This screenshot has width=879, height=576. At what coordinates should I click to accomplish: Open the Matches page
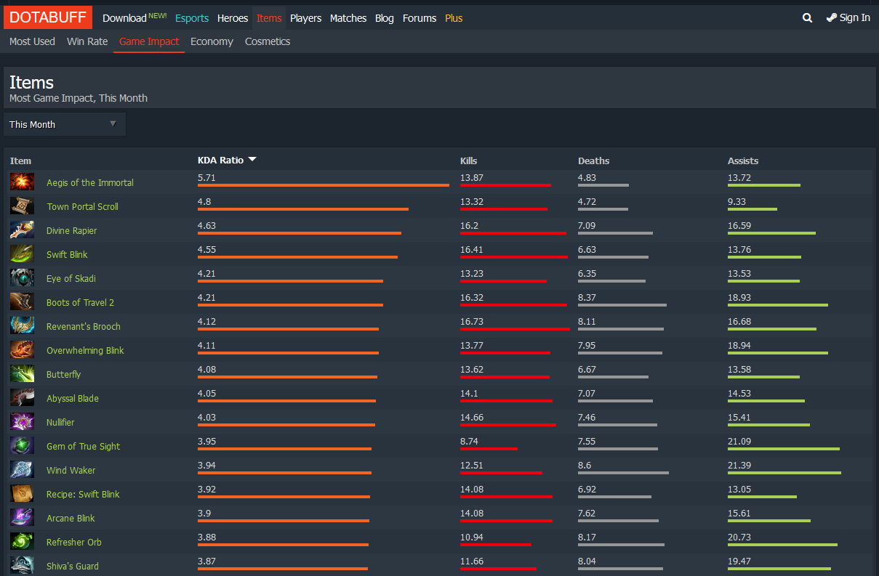[x=348, y=18]
